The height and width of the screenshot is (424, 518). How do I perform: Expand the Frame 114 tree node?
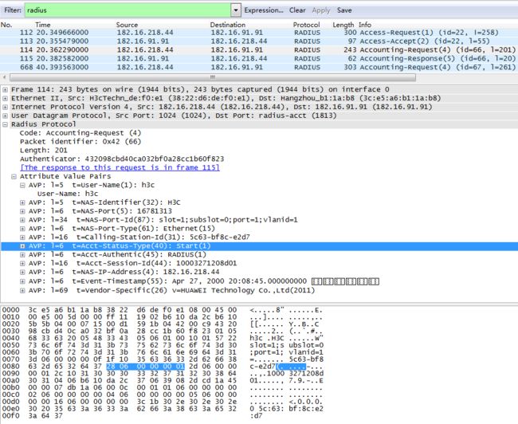pyautogui.click(x=6, y=89)
